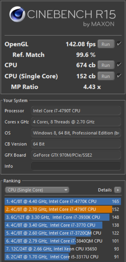
Task: Select the i7-3930K ranking entry
Action: pos(63,217)
